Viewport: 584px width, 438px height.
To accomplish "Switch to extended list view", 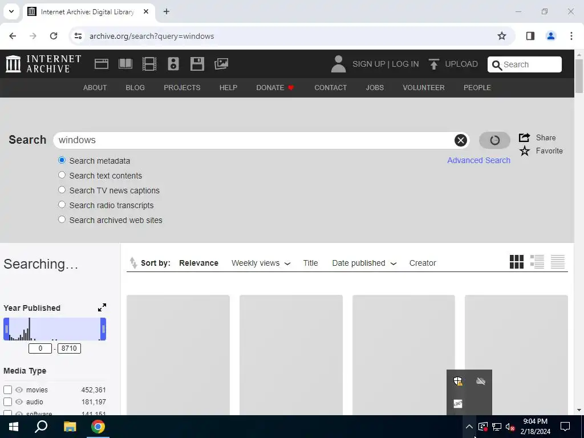I will click(537, 262).
